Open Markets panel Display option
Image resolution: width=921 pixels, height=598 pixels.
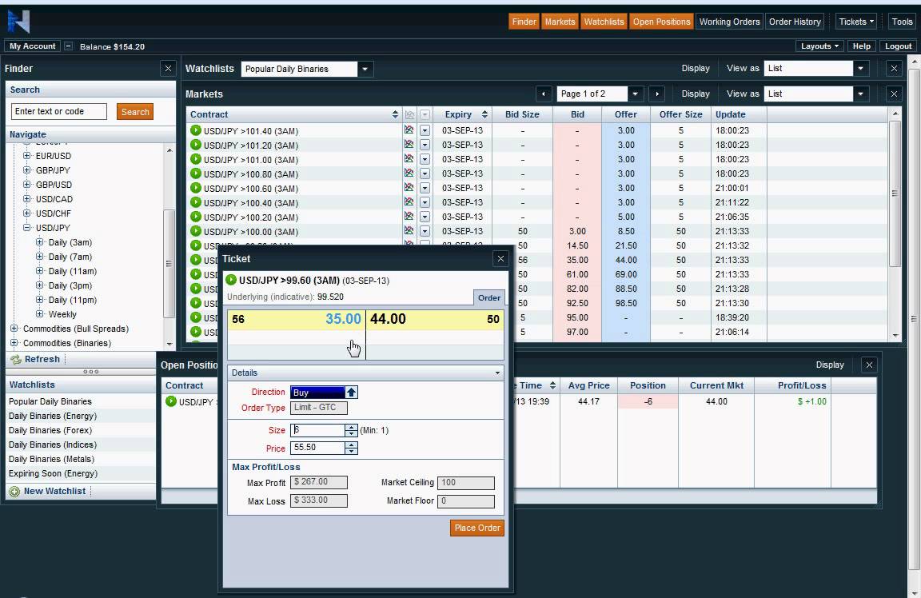(696, 94)
